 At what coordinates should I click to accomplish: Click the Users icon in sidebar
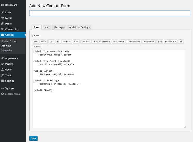point(3,70)
